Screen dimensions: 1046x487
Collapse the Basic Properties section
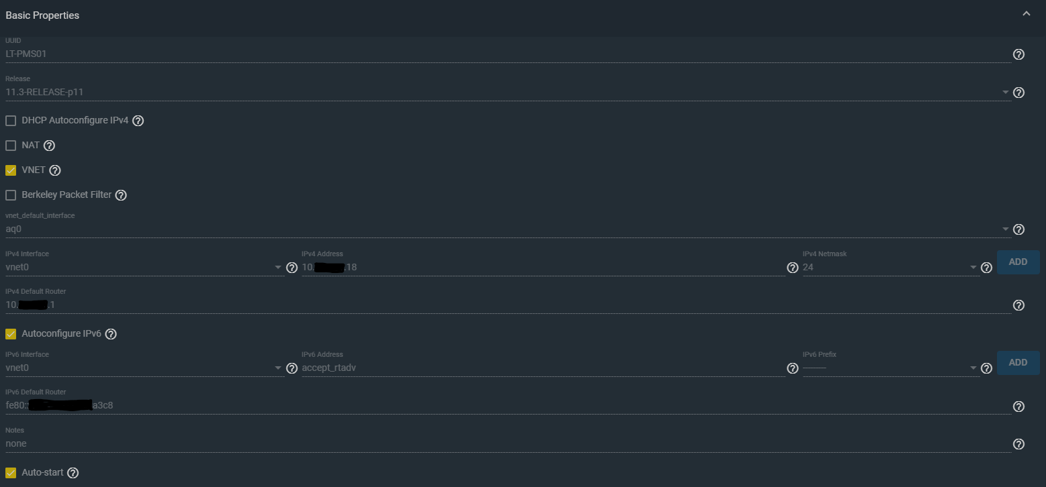[x=1026, y=14]
